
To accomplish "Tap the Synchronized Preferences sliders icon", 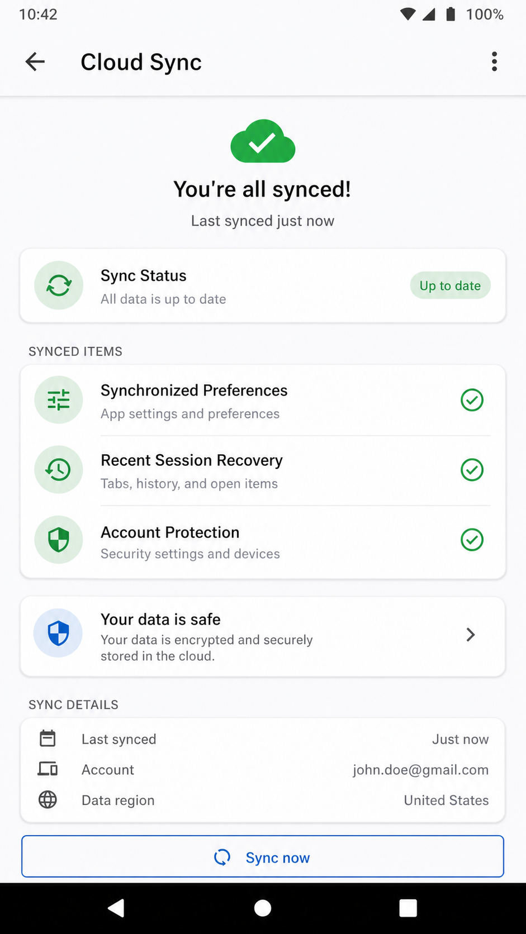I will (x=59, y=400).
